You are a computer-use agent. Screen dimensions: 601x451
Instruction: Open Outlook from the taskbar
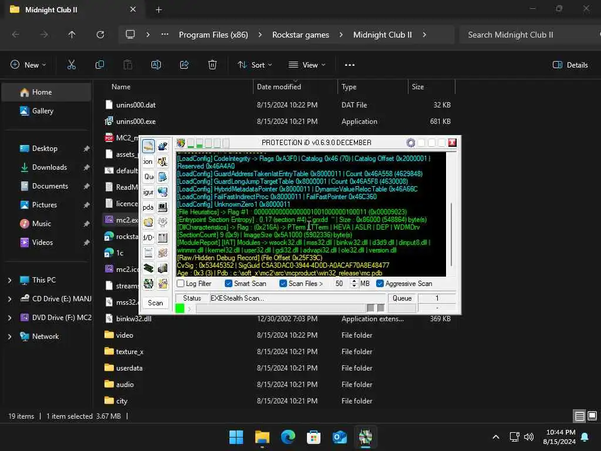pos(340,437)
